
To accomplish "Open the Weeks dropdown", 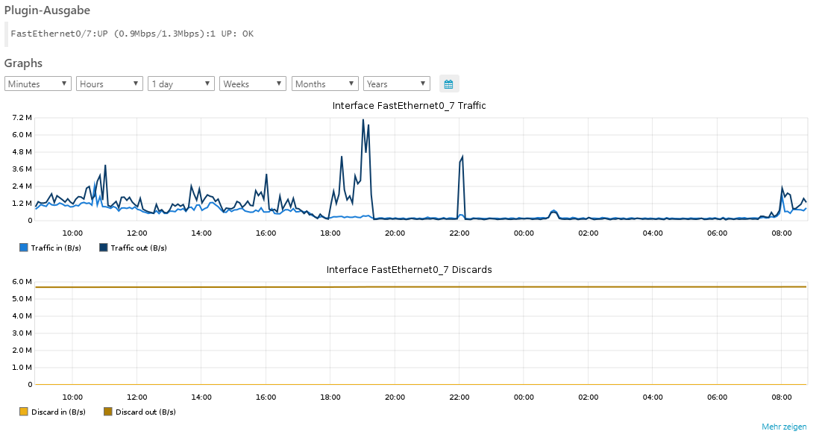I will point(252,83).
